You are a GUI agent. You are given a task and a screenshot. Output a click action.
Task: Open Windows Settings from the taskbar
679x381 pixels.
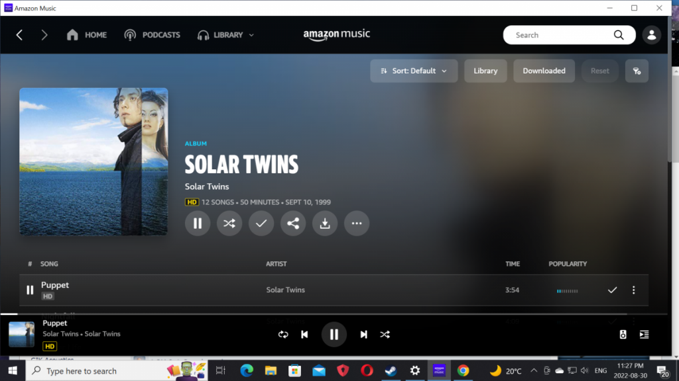(x=415, y=370)
